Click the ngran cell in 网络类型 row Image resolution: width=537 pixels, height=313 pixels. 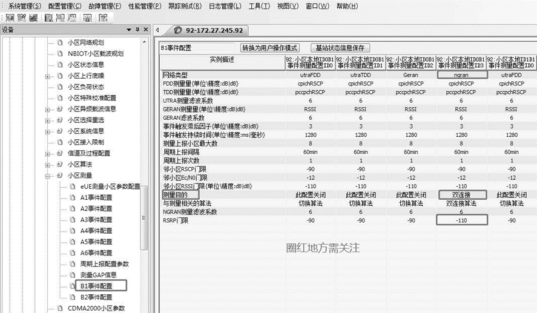[462, 75]
